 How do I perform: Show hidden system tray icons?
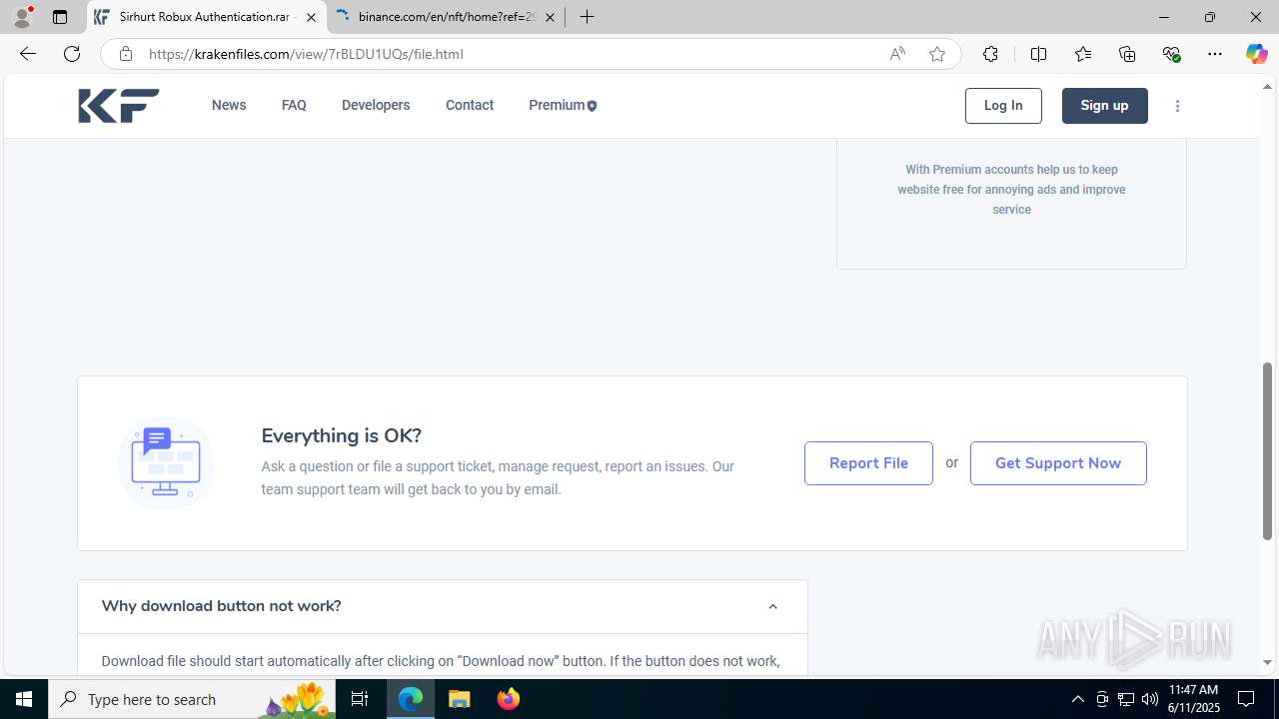1077,699
